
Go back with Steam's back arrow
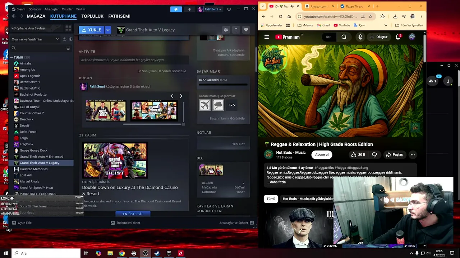(14, 16)
